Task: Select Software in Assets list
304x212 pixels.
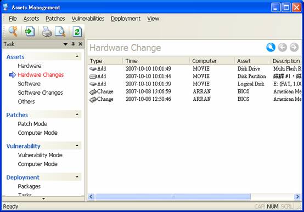Action: pos(29,84)
